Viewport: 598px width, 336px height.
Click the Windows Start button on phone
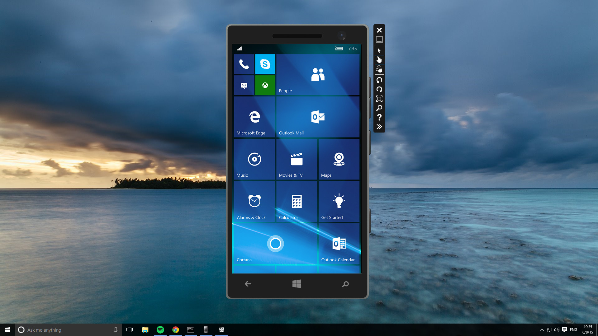click(x=296, y=284)
